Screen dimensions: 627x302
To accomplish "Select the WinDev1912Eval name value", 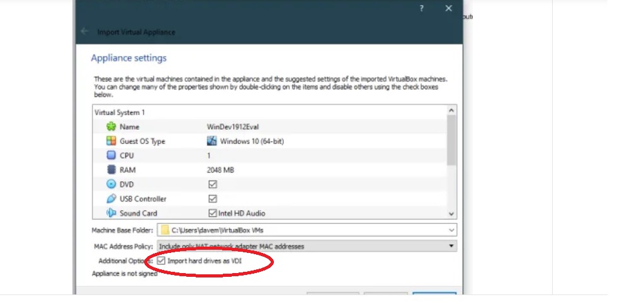I will tap(233, 127).
